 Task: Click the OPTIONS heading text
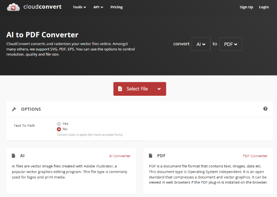31,109
